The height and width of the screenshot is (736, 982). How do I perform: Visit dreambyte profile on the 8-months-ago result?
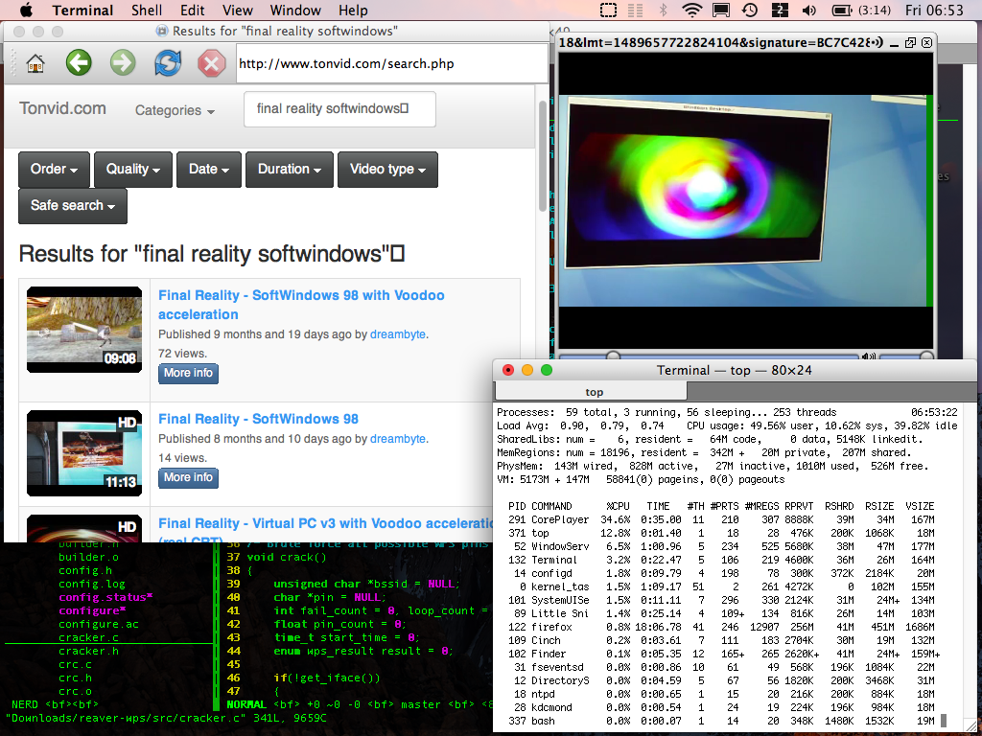click(x=398, y=439)
